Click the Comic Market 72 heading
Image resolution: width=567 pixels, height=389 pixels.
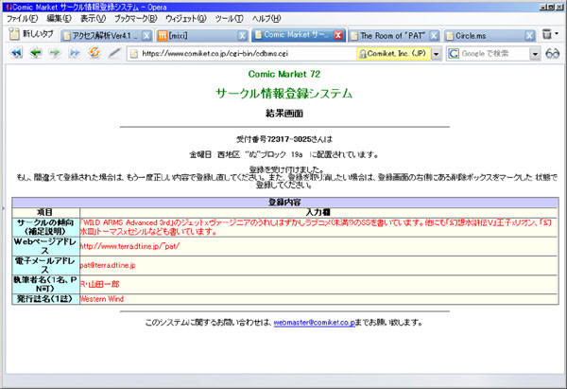pos(284,74)
